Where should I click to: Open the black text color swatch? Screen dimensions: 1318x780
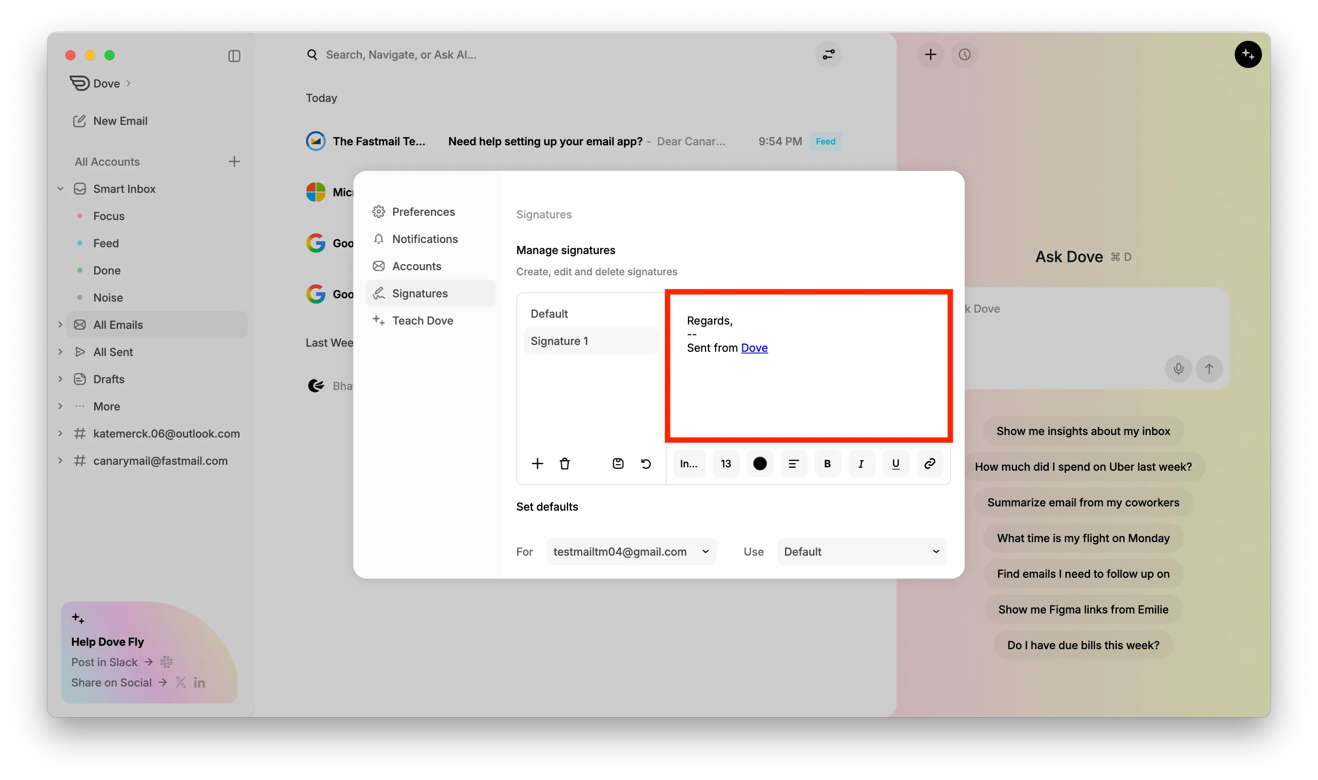(760, 463)
